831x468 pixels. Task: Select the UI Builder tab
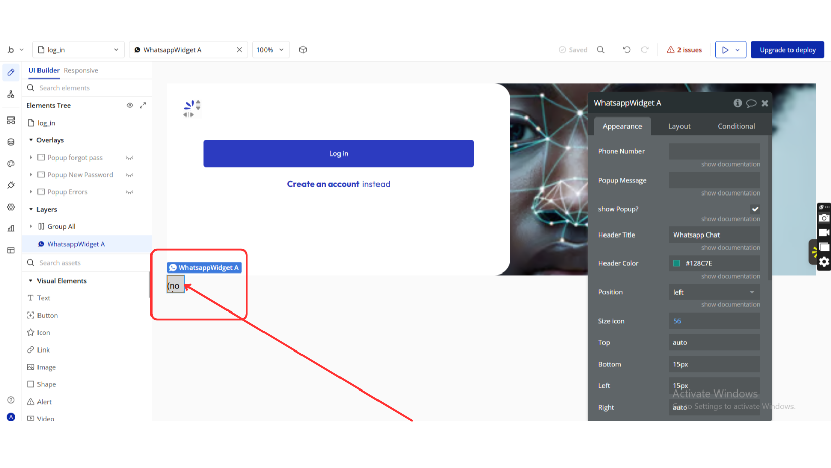pos(44,71)
